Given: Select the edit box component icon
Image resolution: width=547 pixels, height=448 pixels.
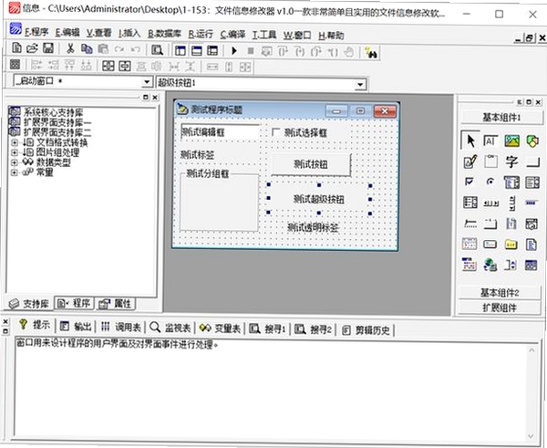Looking at the screenshot, I should (x=490, y=141).
